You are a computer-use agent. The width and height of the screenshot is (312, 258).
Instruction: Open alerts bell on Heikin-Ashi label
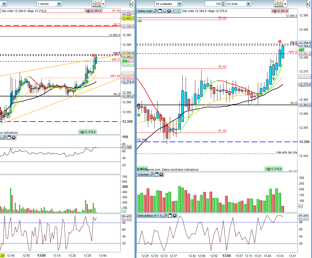(x=164, y=11)
